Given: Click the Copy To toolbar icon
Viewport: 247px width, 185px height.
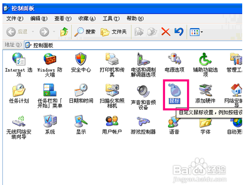Looking at the screenshot, I should pyautogui.click(x=152, y=32).
